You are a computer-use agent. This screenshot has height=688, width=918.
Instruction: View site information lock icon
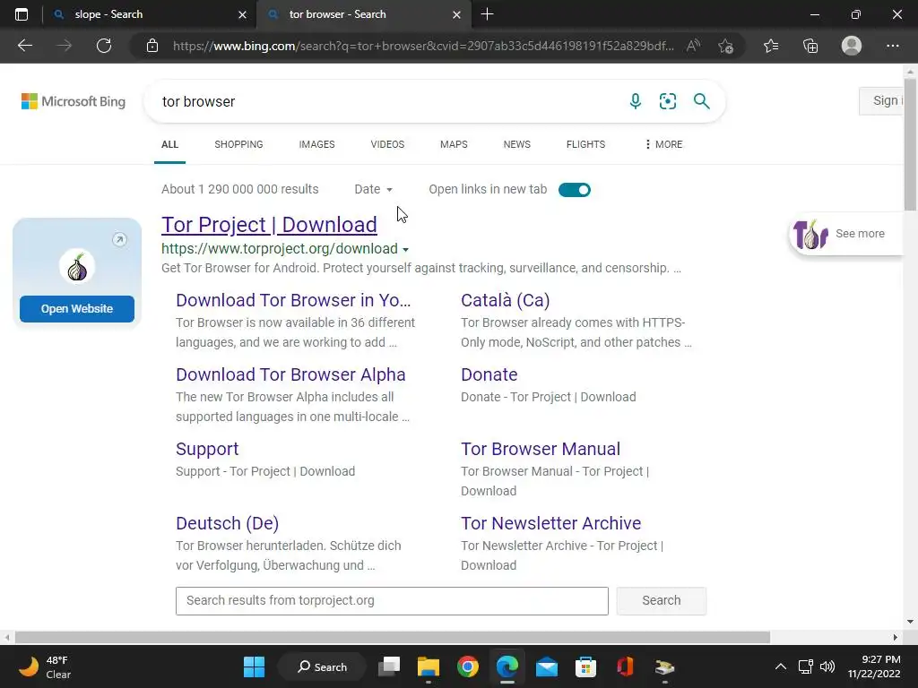(x=152, y=46)
